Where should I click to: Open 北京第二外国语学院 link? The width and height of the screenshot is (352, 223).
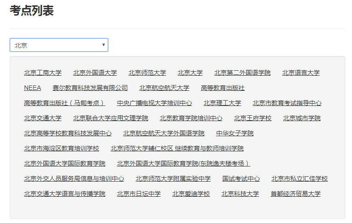[243, 73]
